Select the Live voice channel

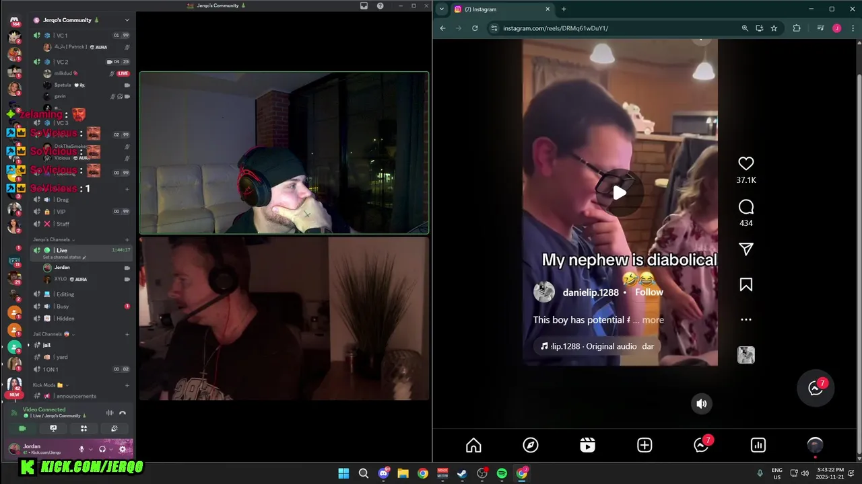[81, 252]
